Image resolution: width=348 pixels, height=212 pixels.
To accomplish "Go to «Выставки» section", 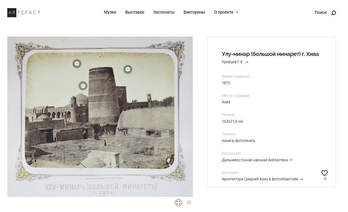I will [x=134, y=12].
